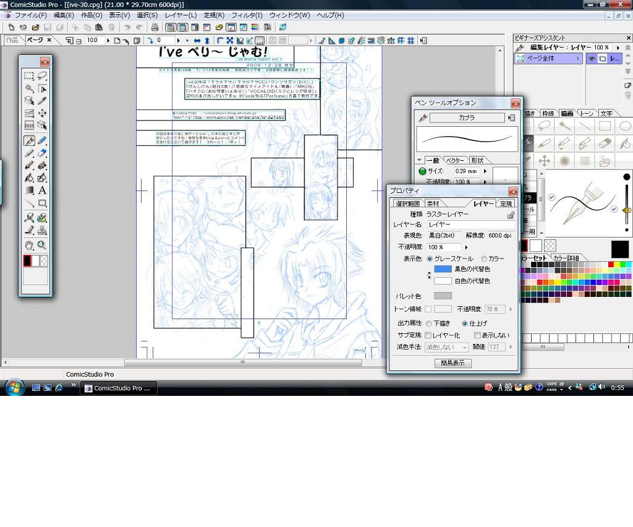Enable the 表示しない checkbox
The height and width of the screenshot is (527, 633).
coord(477,335)
